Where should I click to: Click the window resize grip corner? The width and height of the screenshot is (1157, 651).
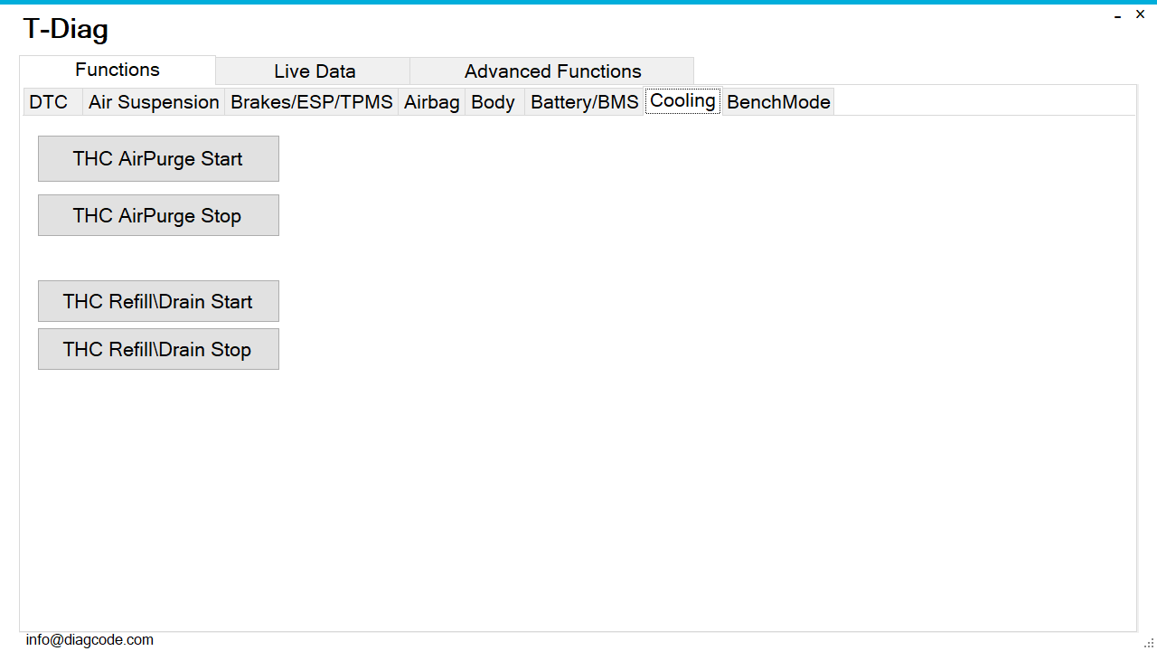coord(1149,643)
